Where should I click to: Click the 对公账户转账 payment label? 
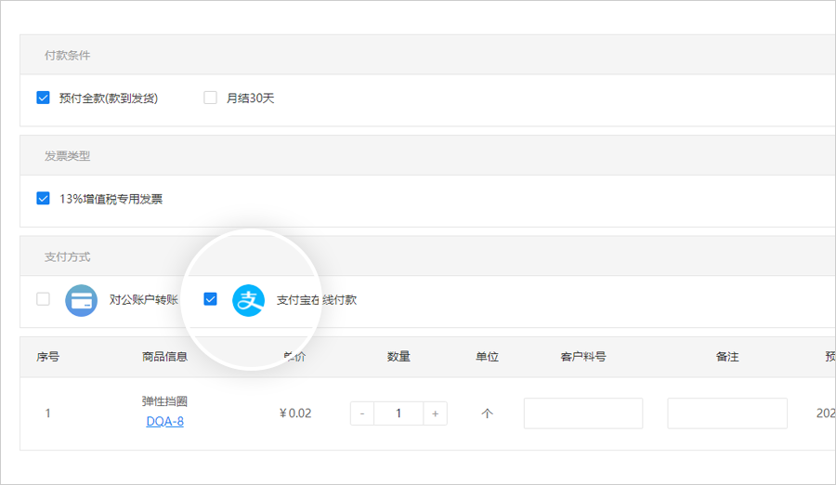click(143, 300)
